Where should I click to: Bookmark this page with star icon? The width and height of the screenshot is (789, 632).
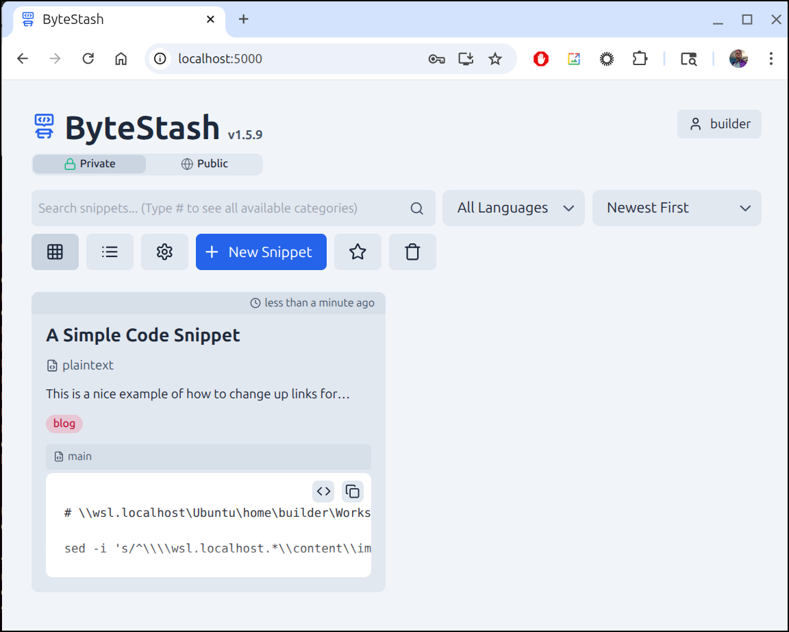[x=495, y=59]
